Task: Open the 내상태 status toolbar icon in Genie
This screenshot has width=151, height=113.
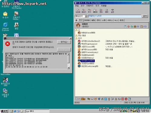Action: coord(78,11)
